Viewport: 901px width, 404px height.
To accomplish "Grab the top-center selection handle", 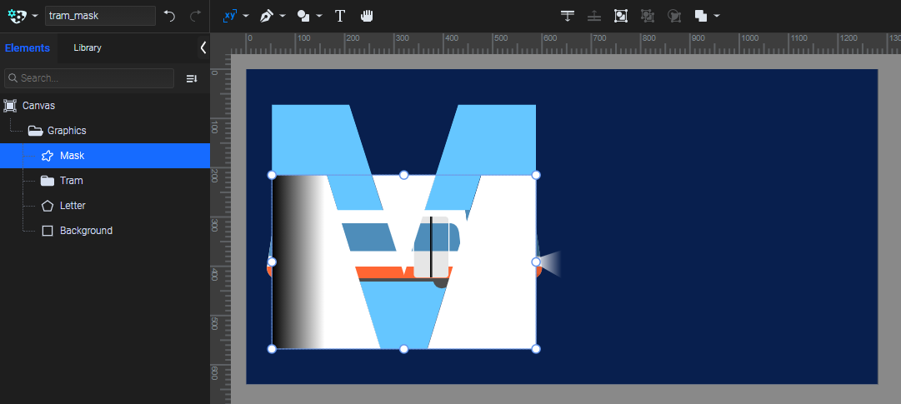I will point(404,175).
